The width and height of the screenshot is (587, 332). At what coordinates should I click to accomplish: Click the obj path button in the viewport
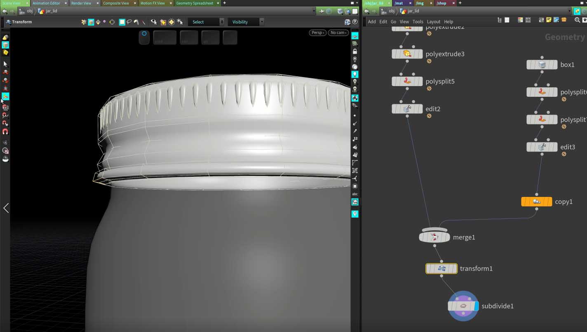click(26, 11)
